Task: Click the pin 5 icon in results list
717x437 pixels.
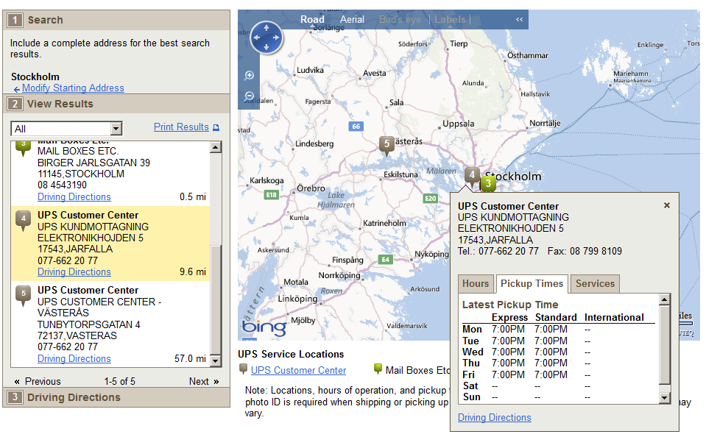Action: coord(24,295)
